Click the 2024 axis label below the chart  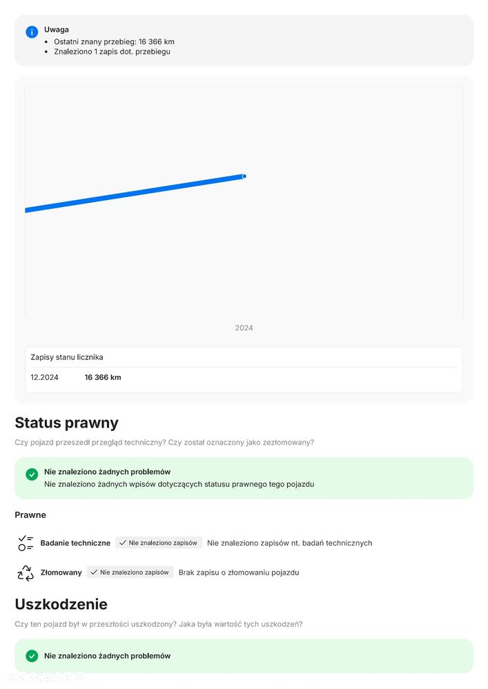[x=244, y=328]
